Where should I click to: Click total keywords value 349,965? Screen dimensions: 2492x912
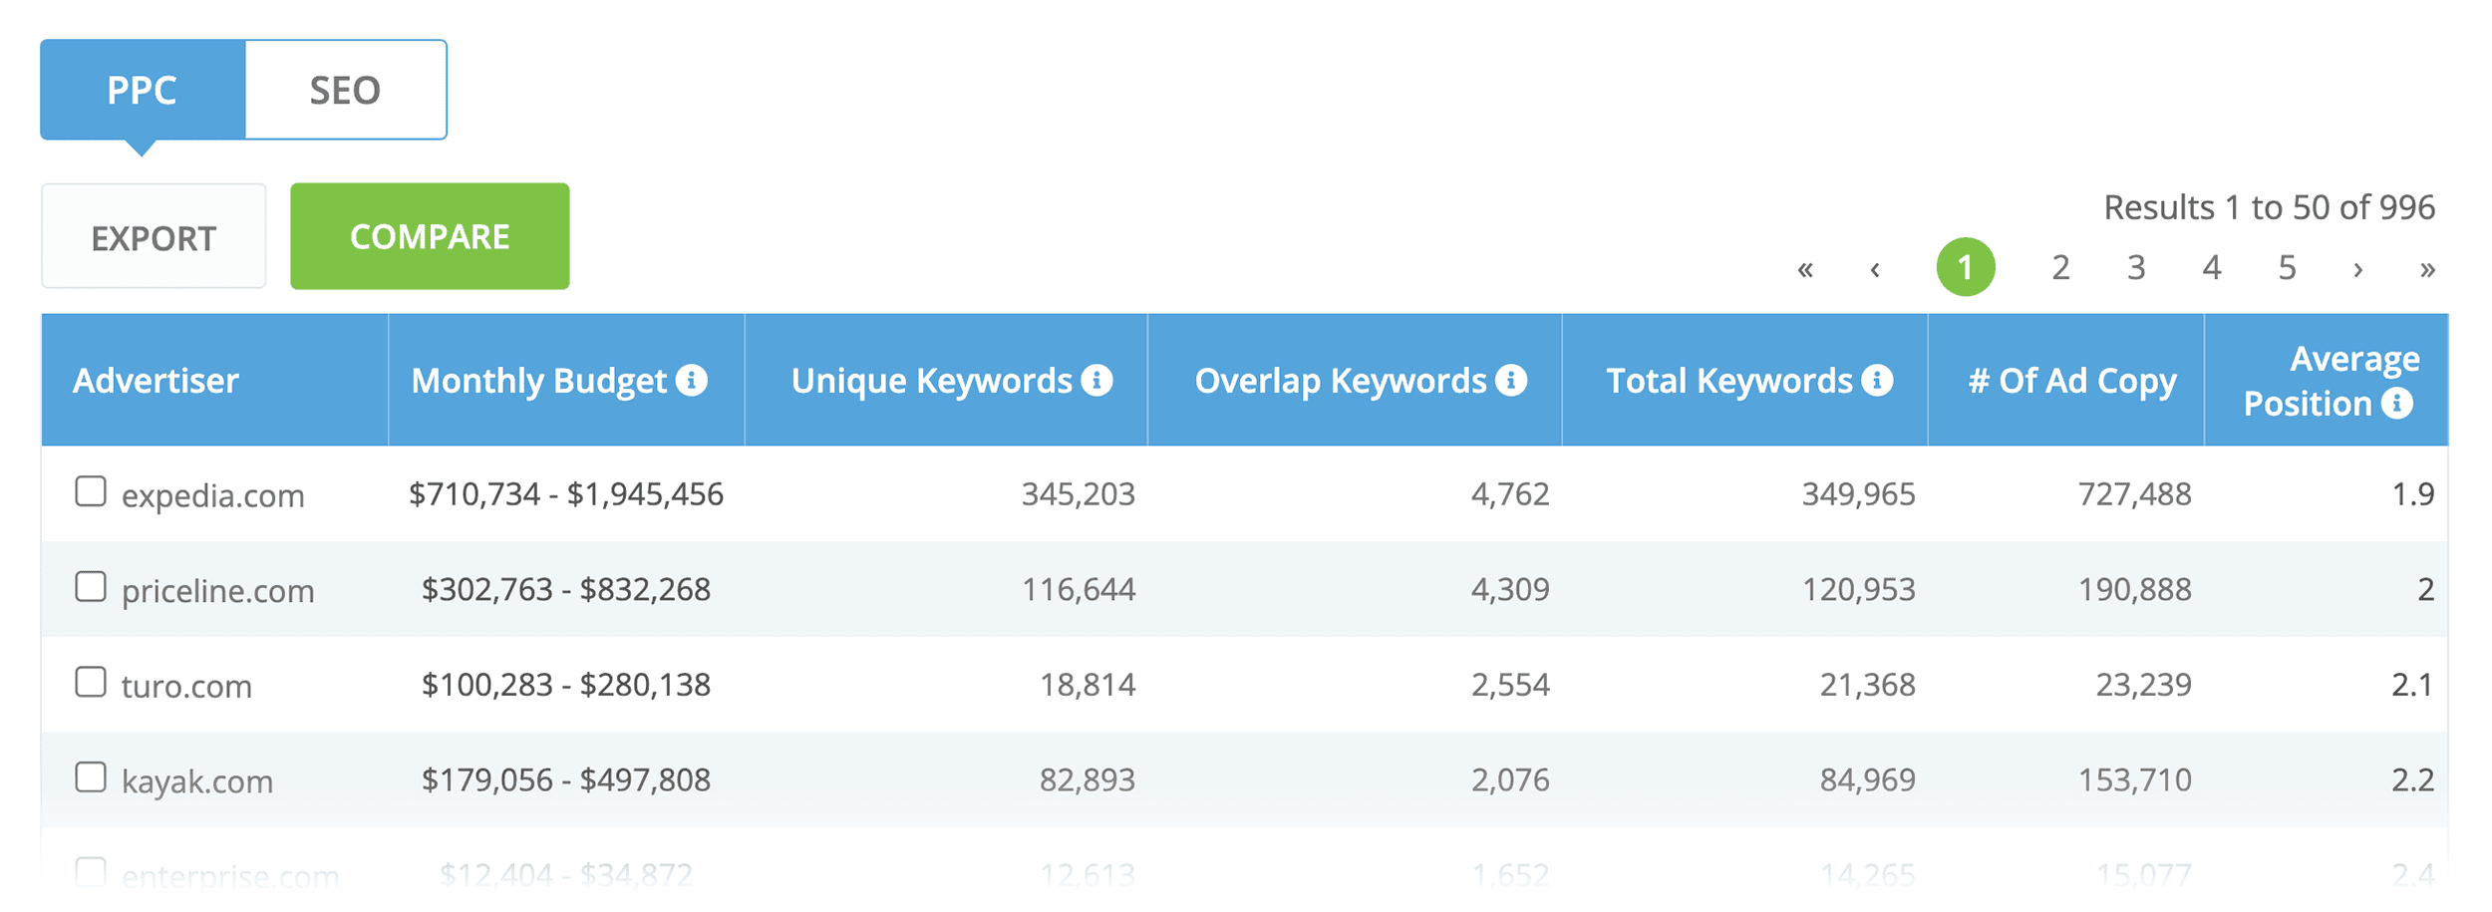[1859, 494]
